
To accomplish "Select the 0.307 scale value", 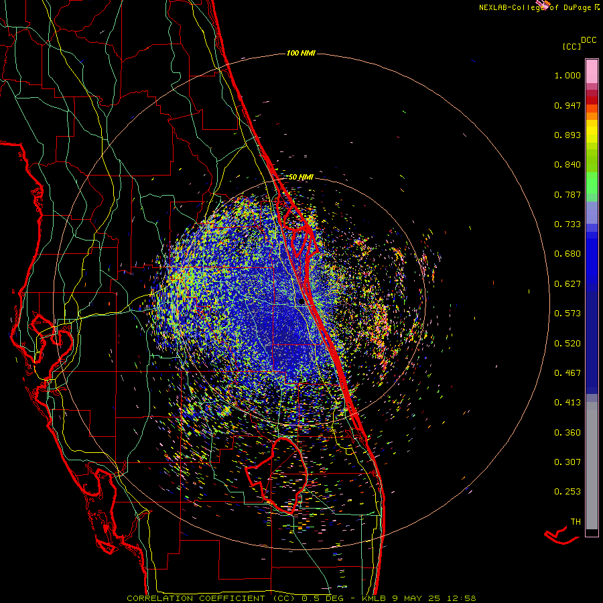I will [x=567, y=462].
